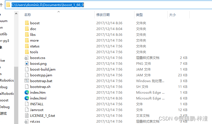Click the Windows 批处理 type cell

150,81
